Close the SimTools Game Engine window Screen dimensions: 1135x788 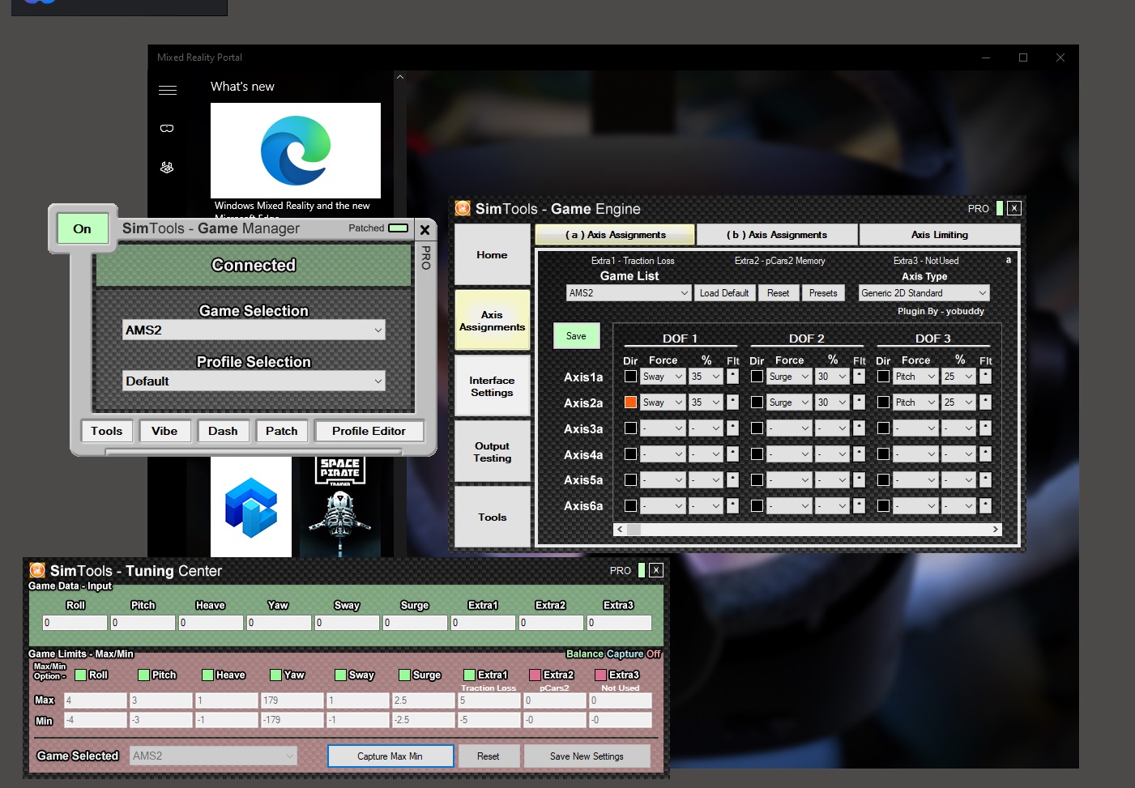(x=1014, y=208)
